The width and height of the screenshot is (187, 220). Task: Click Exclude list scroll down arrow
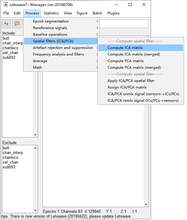coord(35,210)
